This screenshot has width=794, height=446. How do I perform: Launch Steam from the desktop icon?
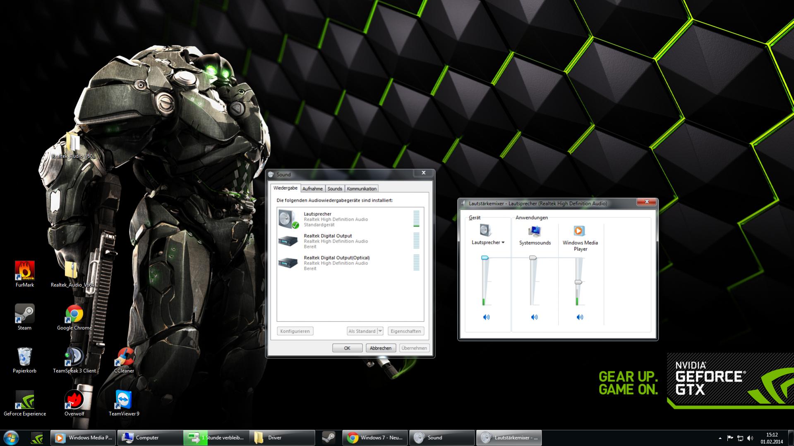pos(24,317)
